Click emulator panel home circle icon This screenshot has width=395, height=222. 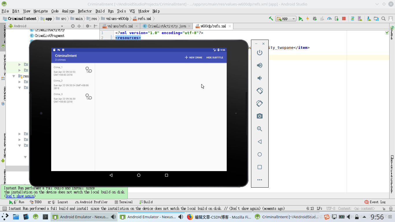pyautogui.click(x=260, y=154)
